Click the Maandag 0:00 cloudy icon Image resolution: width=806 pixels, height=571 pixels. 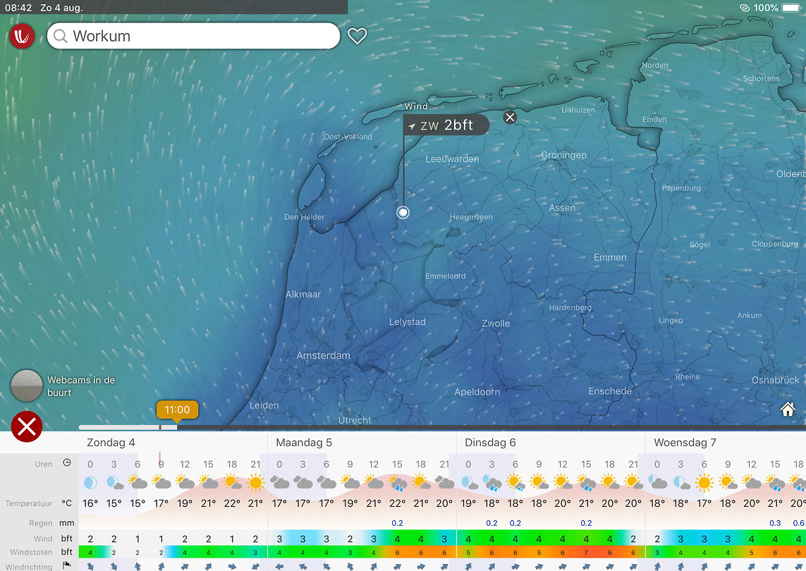point(279,483)
